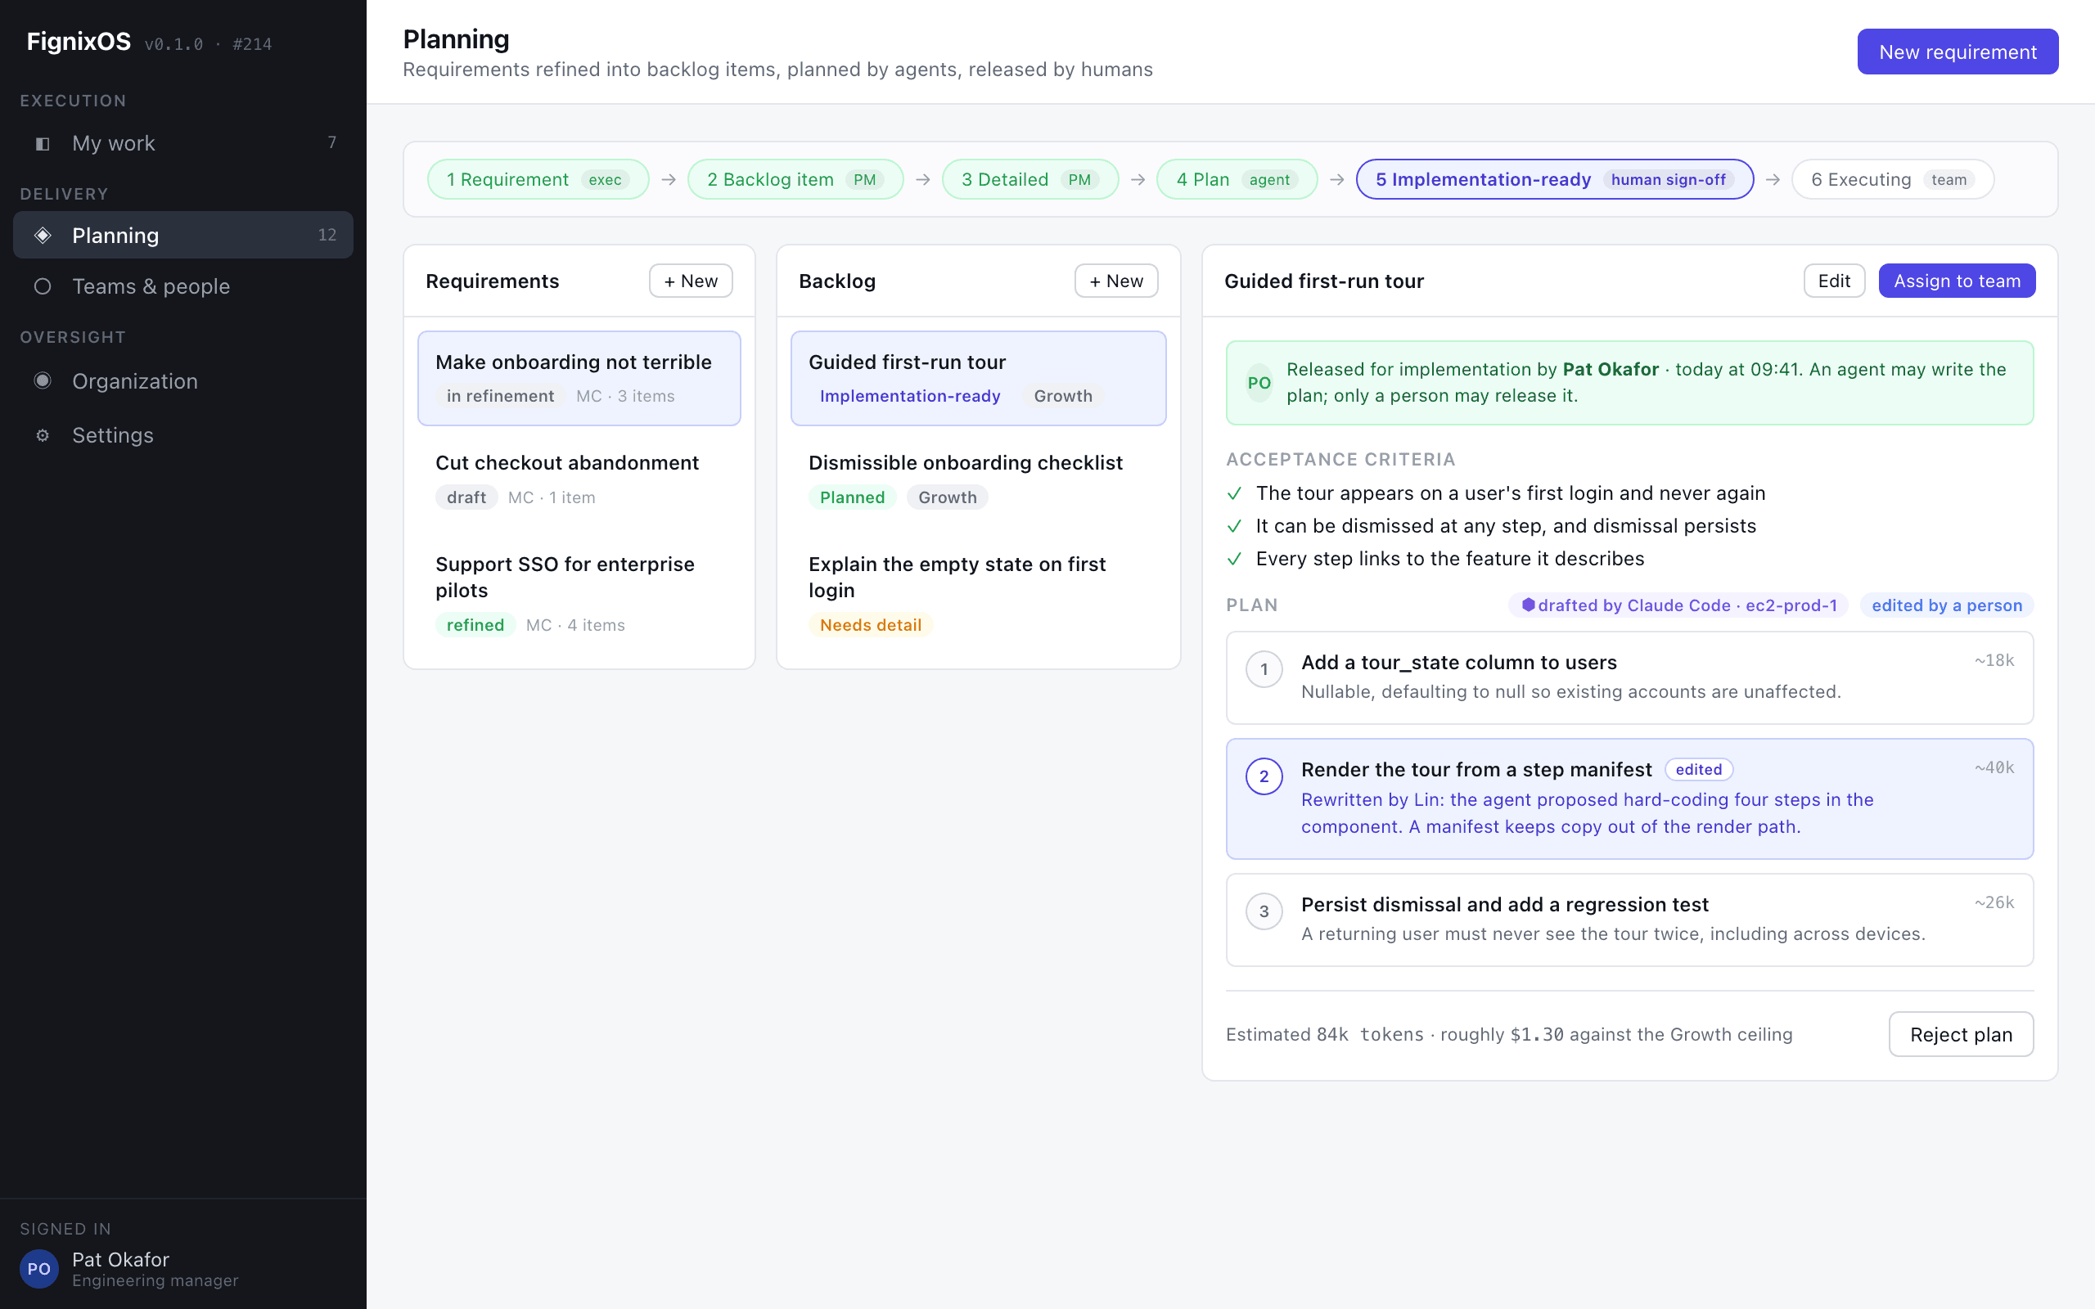Click the Planning diamond icon
The image size is (2095, 1309).
point(43,236)
